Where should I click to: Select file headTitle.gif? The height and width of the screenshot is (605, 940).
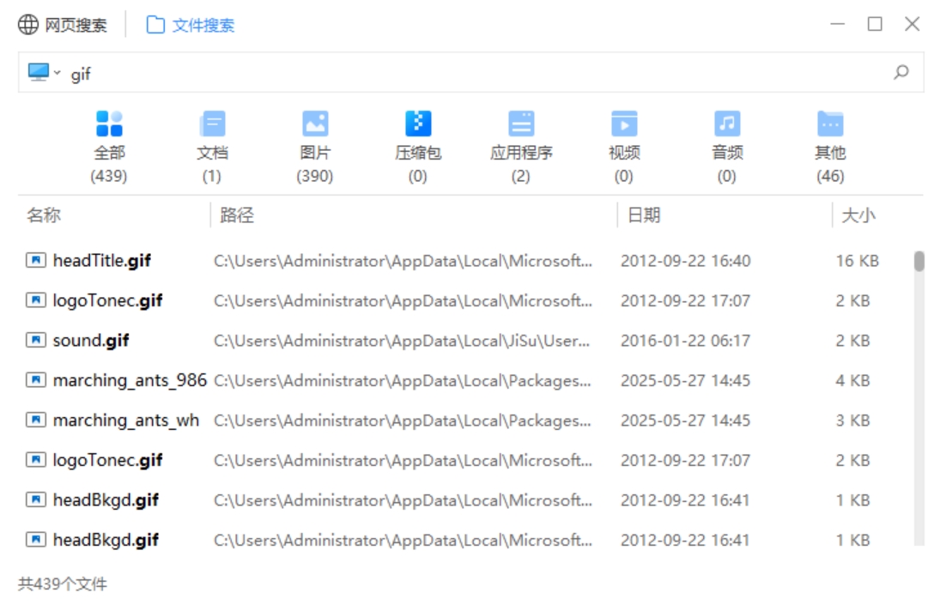[102, 261]
